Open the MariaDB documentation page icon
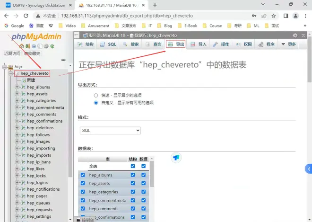This screenshot has height=222, width=312. click(40, 46)
